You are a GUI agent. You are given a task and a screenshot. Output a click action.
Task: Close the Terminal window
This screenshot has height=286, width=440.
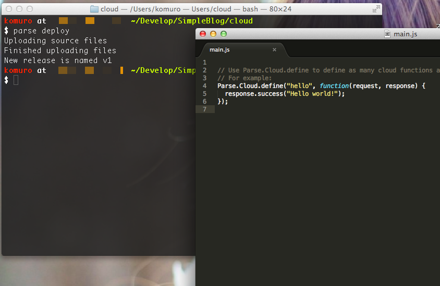click(9, 9)
